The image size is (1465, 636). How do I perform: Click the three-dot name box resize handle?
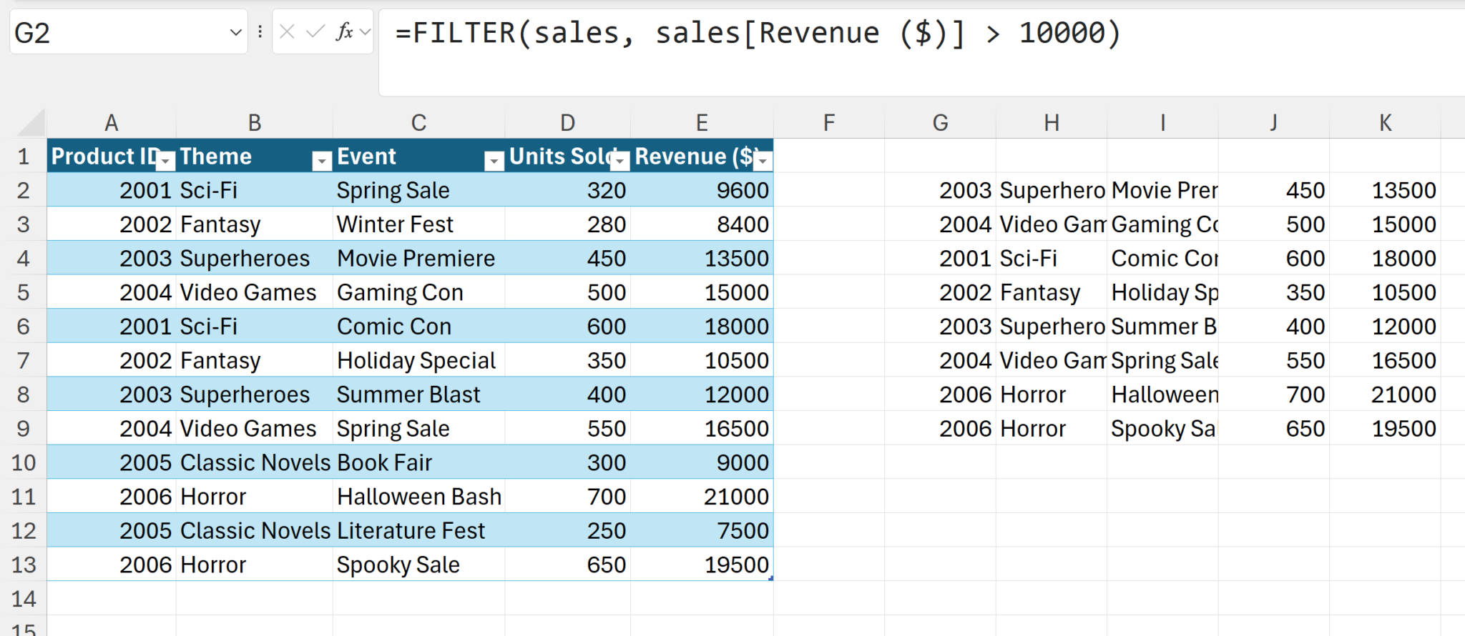pos(260,32)
